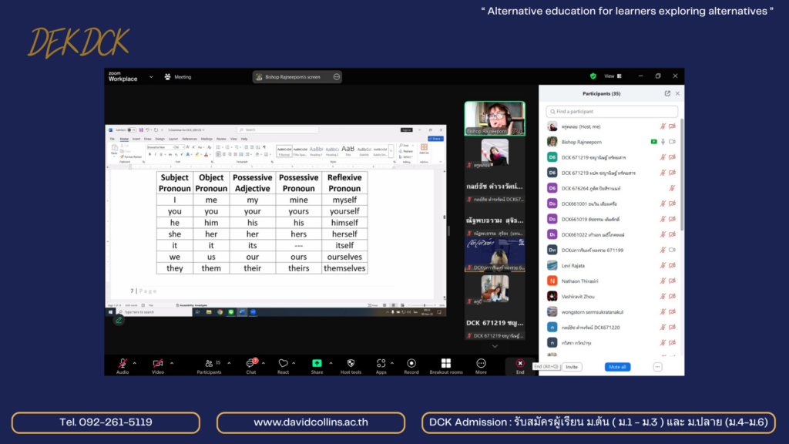This screenshot has width=789, height=444.
Task: Pop out the Participants panel
Action: pos(667,93)
